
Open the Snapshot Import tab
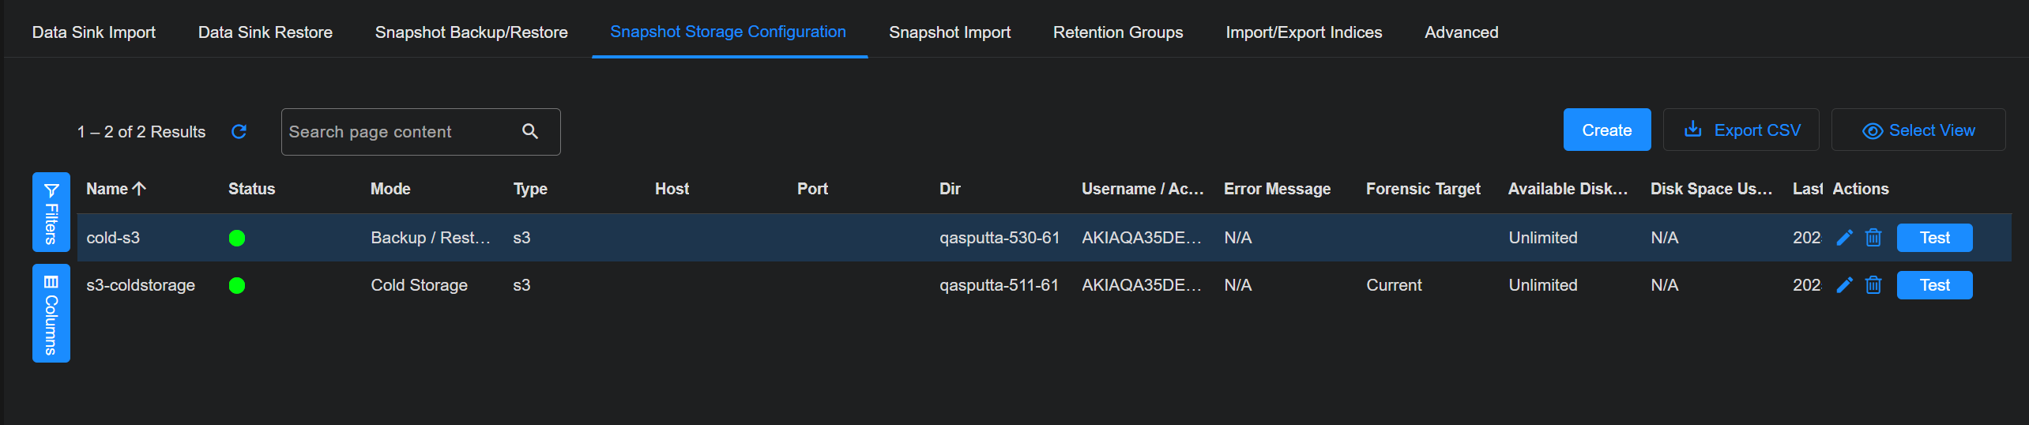tap(949, 32)
